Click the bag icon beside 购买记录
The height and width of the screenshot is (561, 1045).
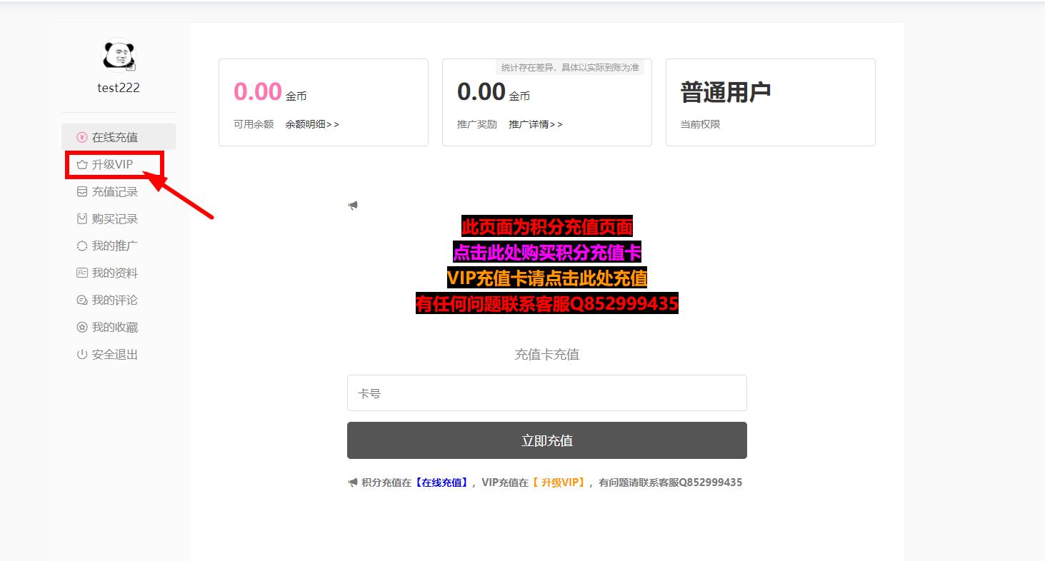click(x=82, y=218)
